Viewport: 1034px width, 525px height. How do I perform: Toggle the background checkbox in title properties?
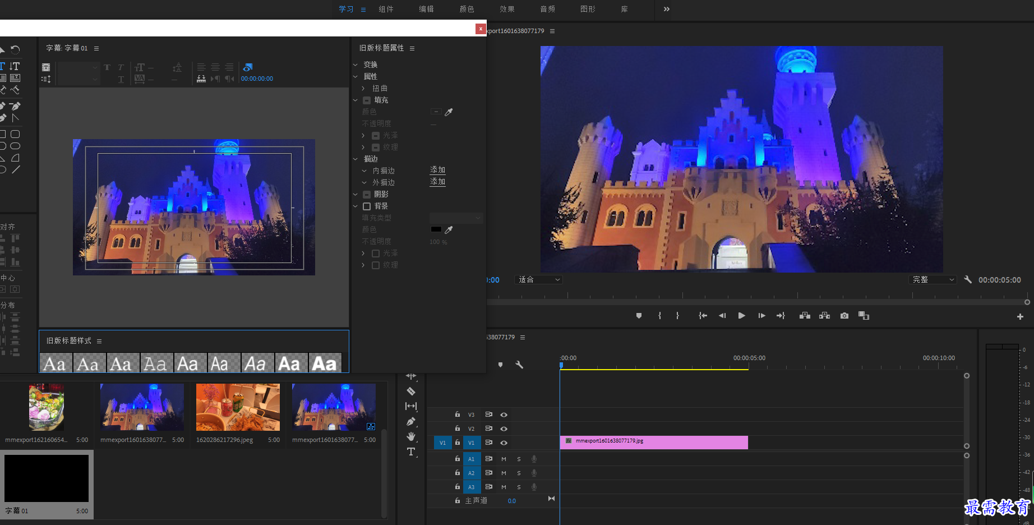tap(367, 206)
